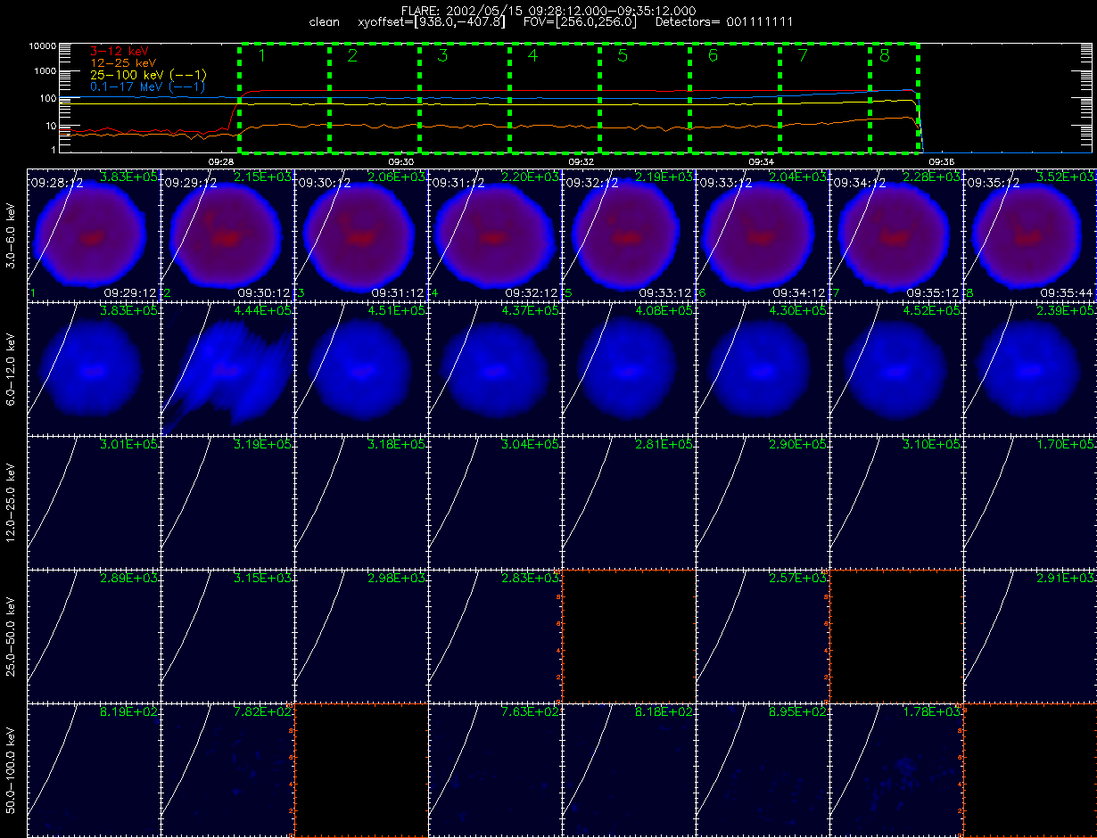Viewport: 1097px width, 838px height.
Task: Select interval marker 5 in the light curve
Action: (623, 56)
